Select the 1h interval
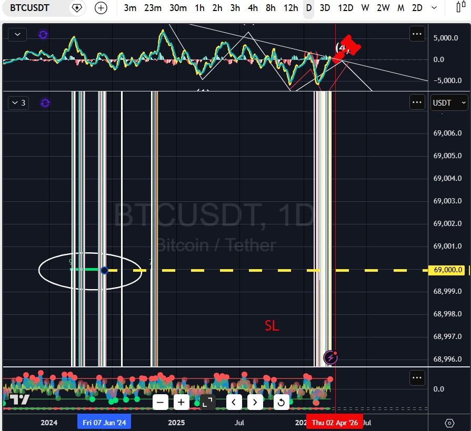The height and width of the screenshot is (431, 471). click(199, 8)
